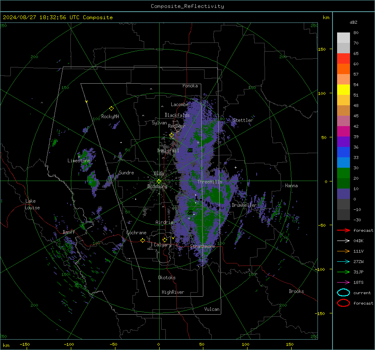Click the Limestone map label

point(79,161)
